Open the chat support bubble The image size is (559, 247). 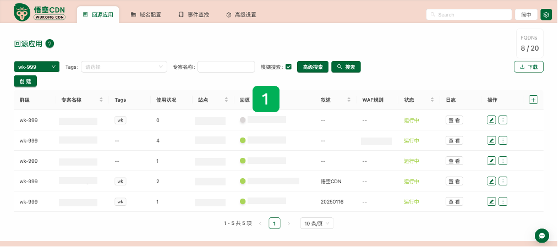(541, 235)
